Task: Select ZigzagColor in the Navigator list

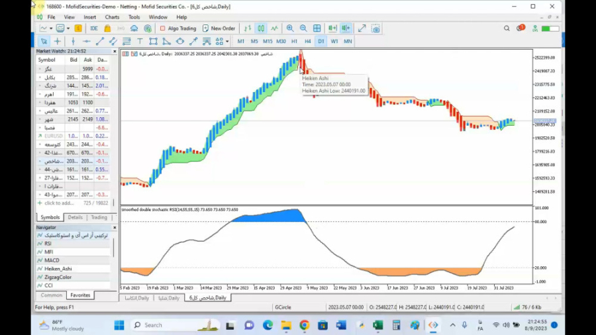Action: point(73,277)
